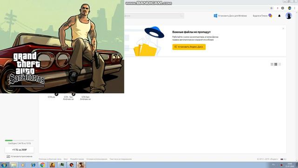This screenshot has height=168, width=298.
Task: Open the Terms of use footer link
Action: point(97,159)
